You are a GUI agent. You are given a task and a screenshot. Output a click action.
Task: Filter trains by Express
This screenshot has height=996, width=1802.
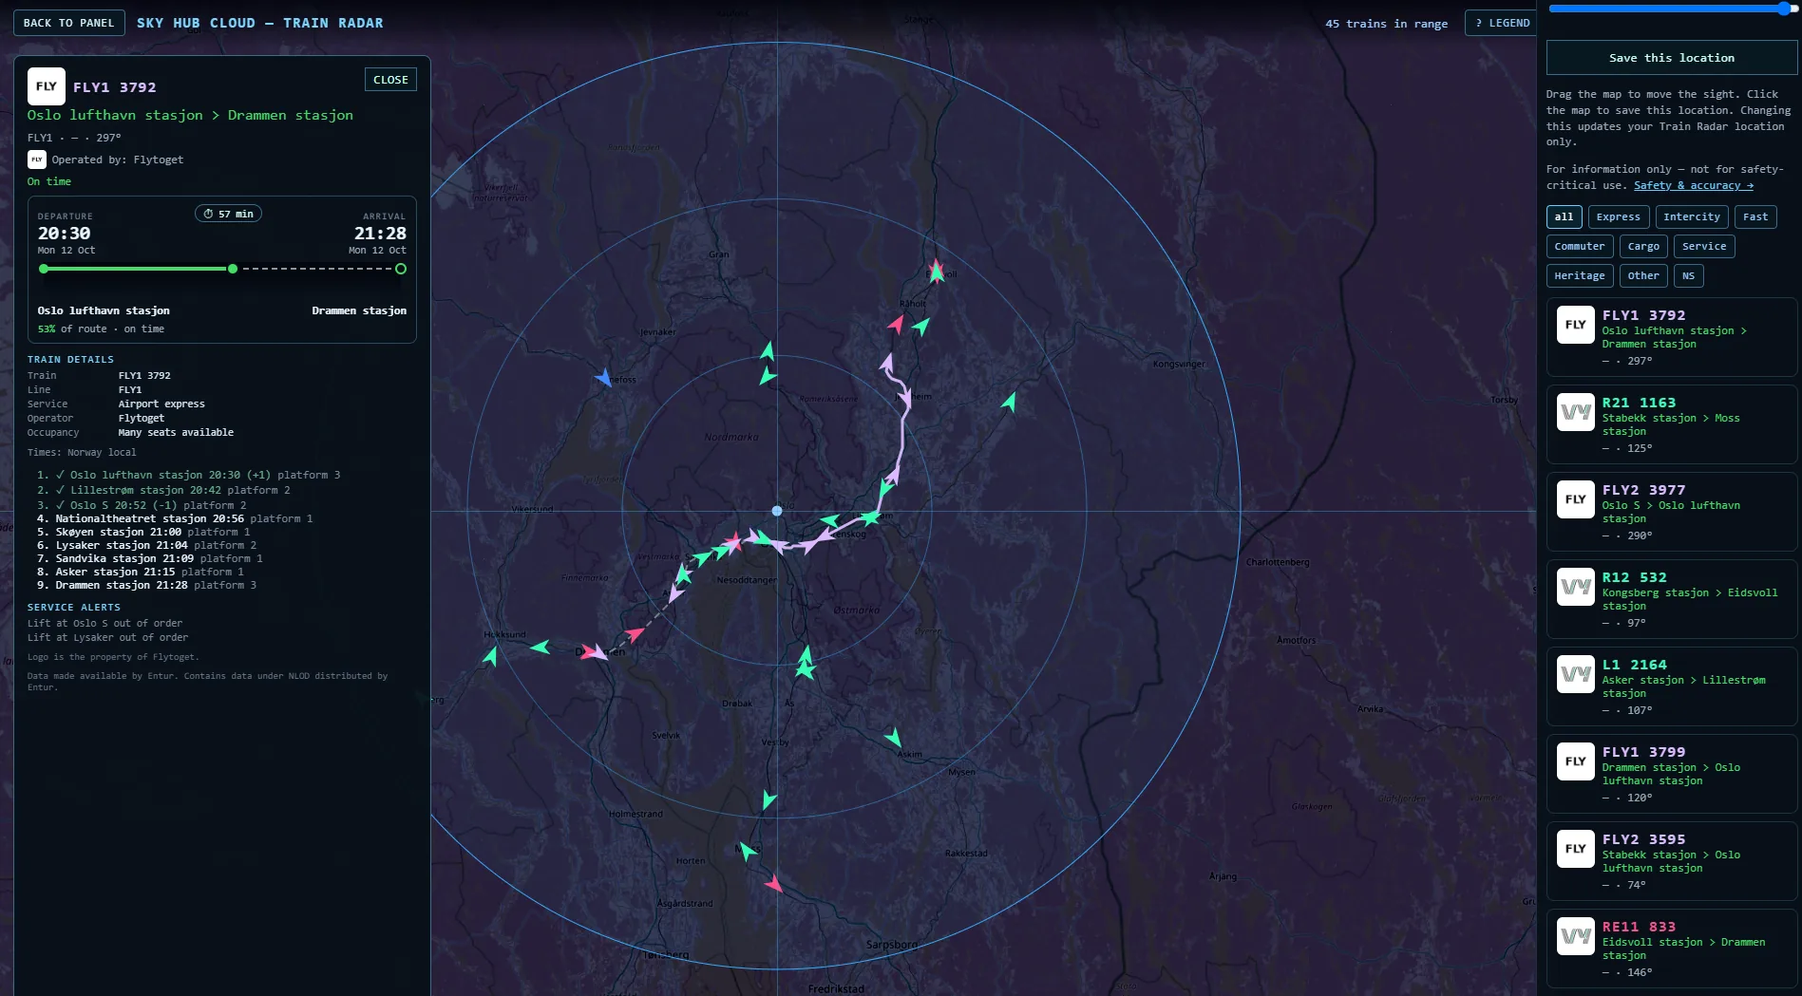tap(1618, 216)
